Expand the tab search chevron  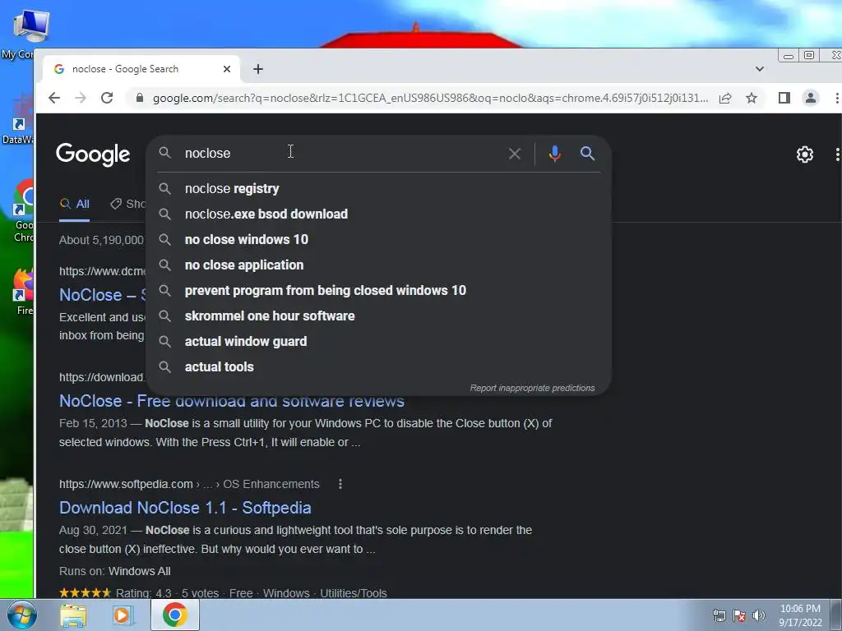click(x=759, y=69)
